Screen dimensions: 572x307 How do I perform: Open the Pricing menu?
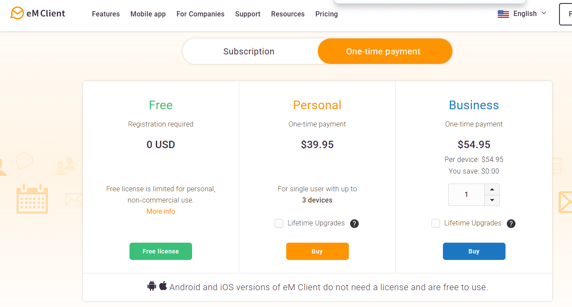point(326,14)
